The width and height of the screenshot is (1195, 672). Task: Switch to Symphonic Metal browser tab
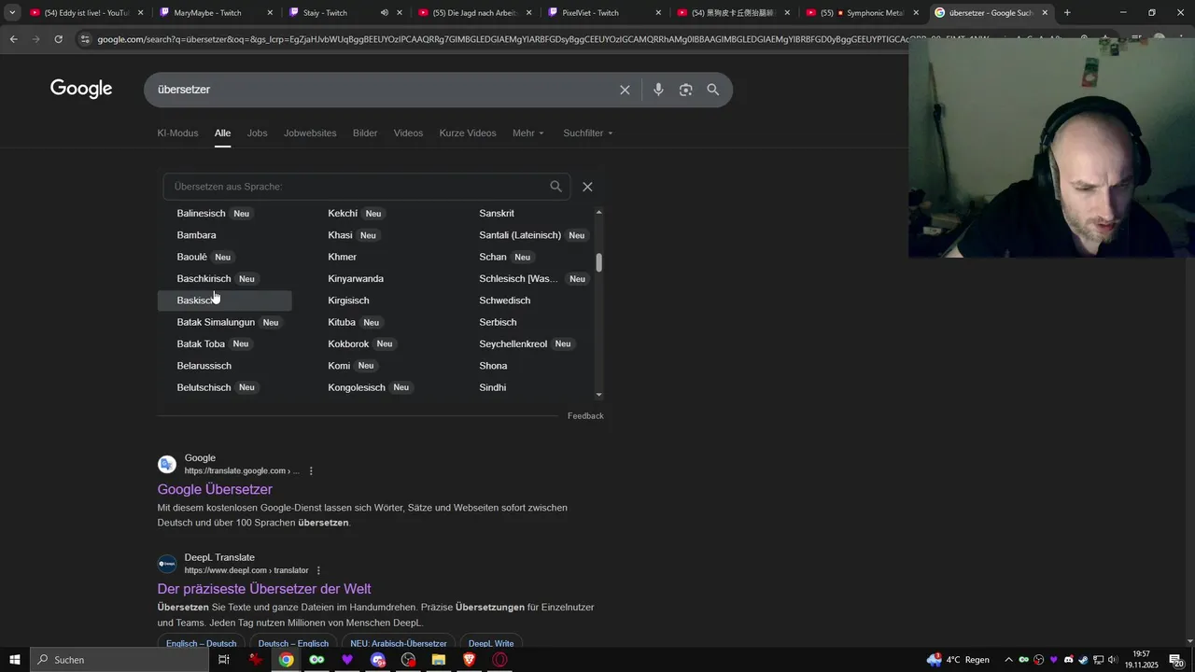(864, 13)
